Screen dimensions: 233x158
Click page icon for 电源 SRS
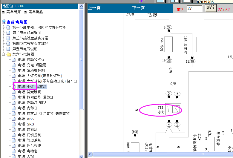[x=14, y=124]
